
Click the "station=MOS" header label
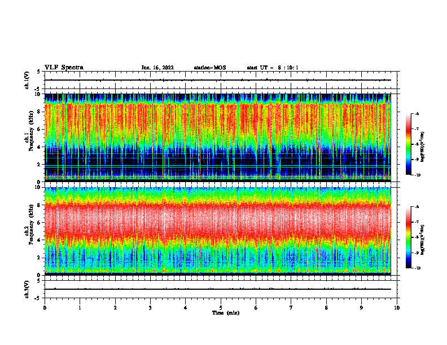point(210,68)
